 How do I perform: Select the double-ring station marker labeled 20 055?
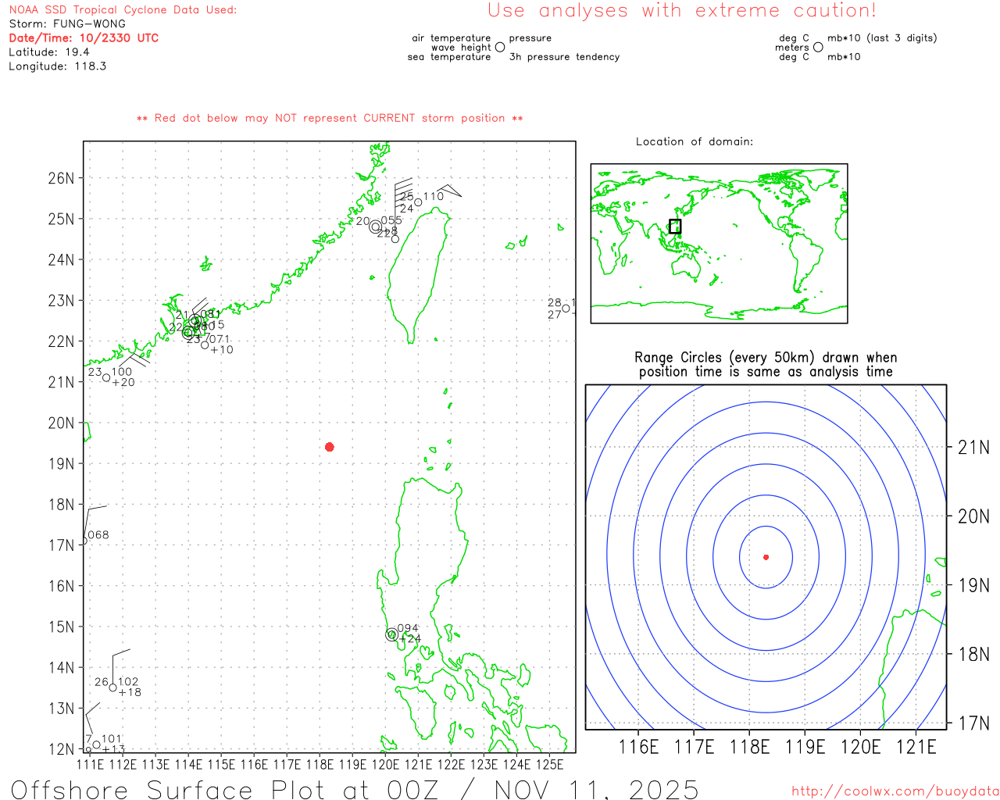(376, 227)
